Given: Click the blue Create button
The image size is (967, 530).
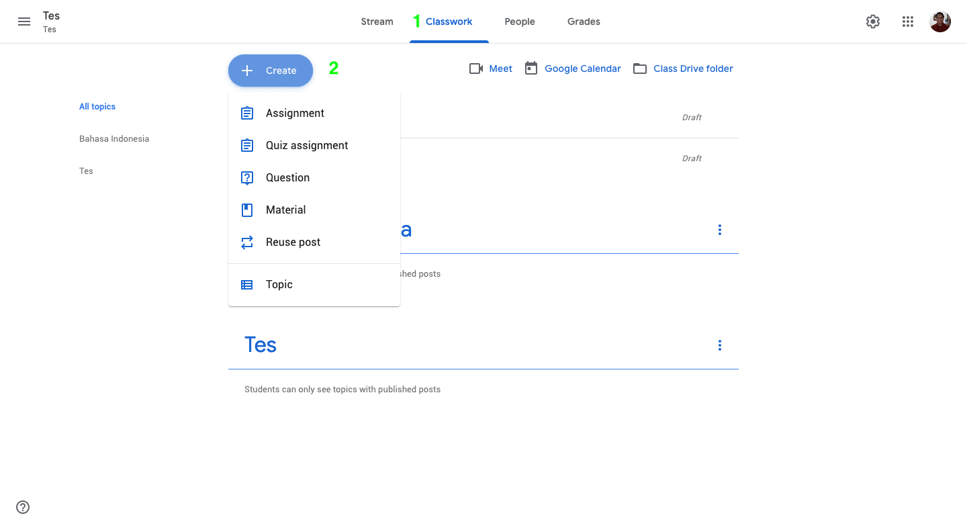Looking at the screenshot, I should pos(271,71).
